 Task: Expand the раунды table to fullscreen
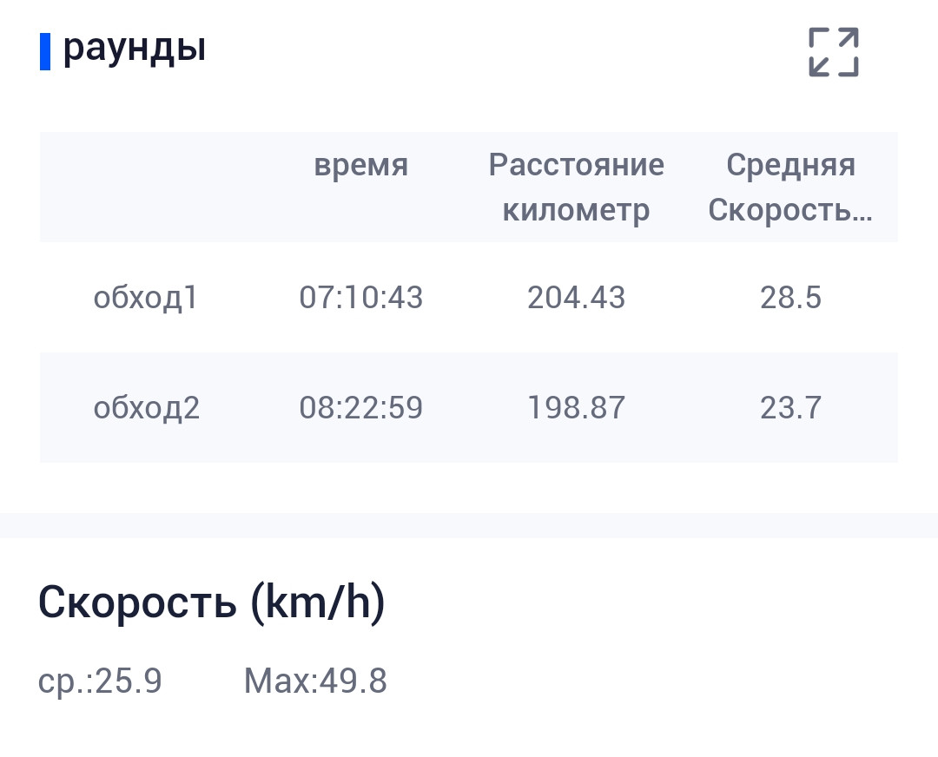pyautogui.click(x=833, y=52)
